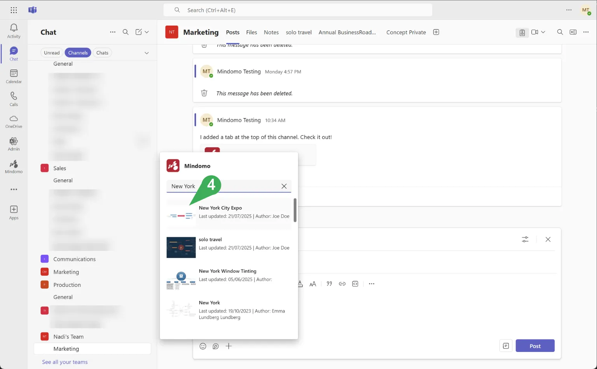Click the Post button
Image resolution: width=597 pixels, height=369 pixels.
pyautogui.click(x=535, y=346)
